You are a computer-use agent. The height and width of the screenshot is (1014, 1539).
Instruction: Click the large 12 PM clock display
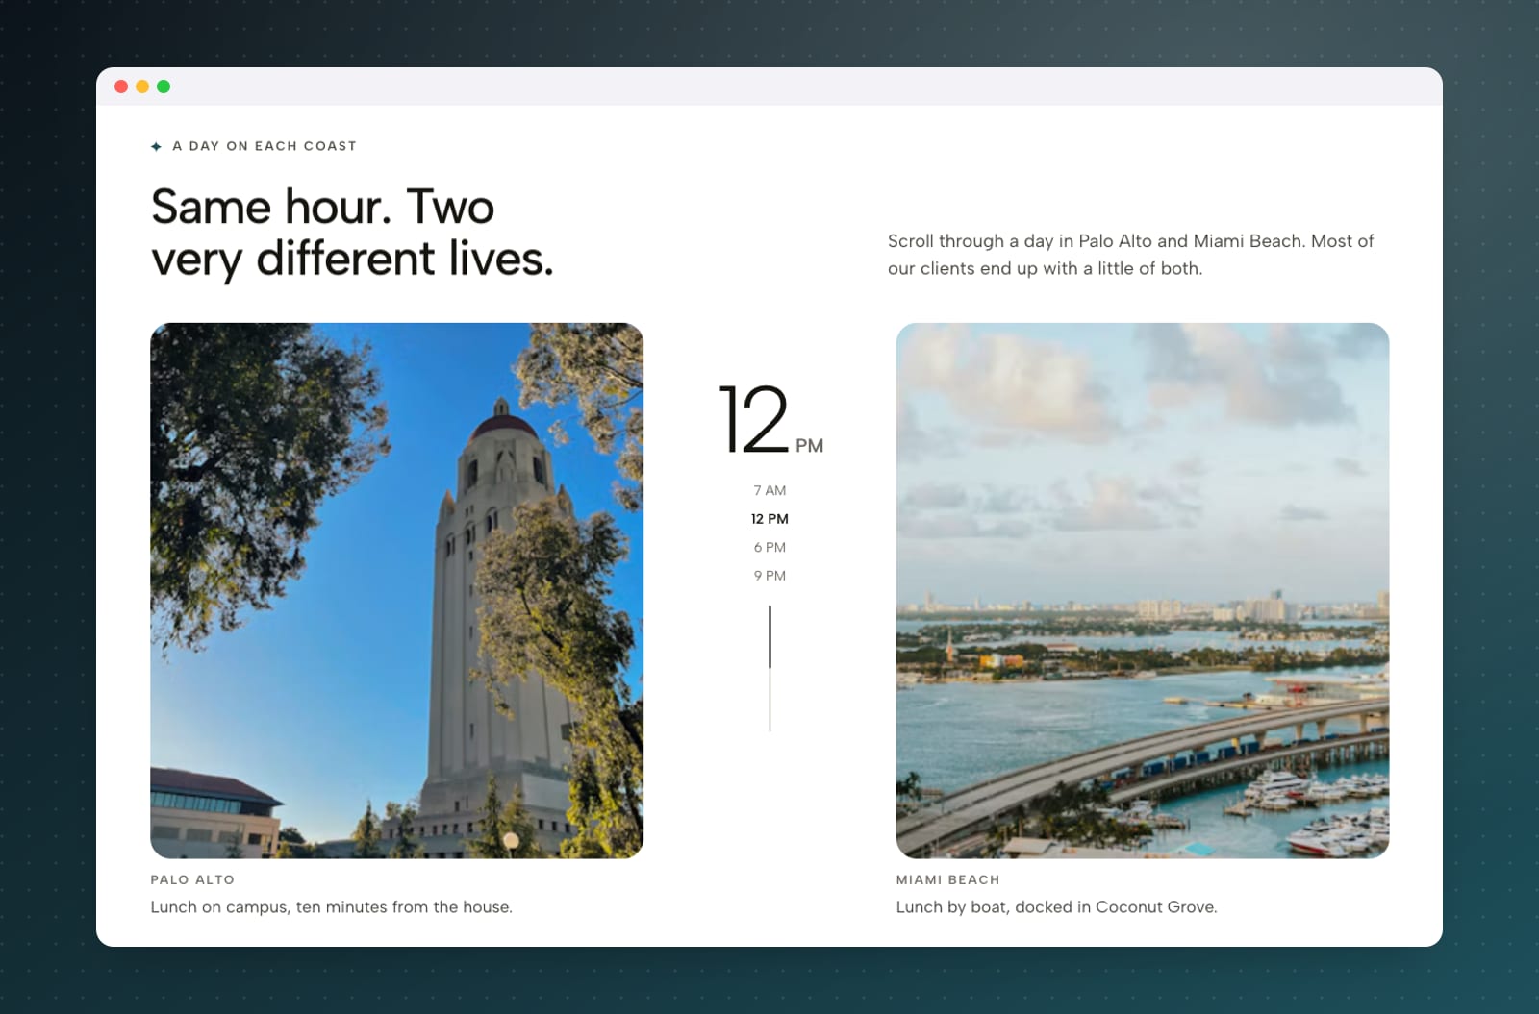770,420
